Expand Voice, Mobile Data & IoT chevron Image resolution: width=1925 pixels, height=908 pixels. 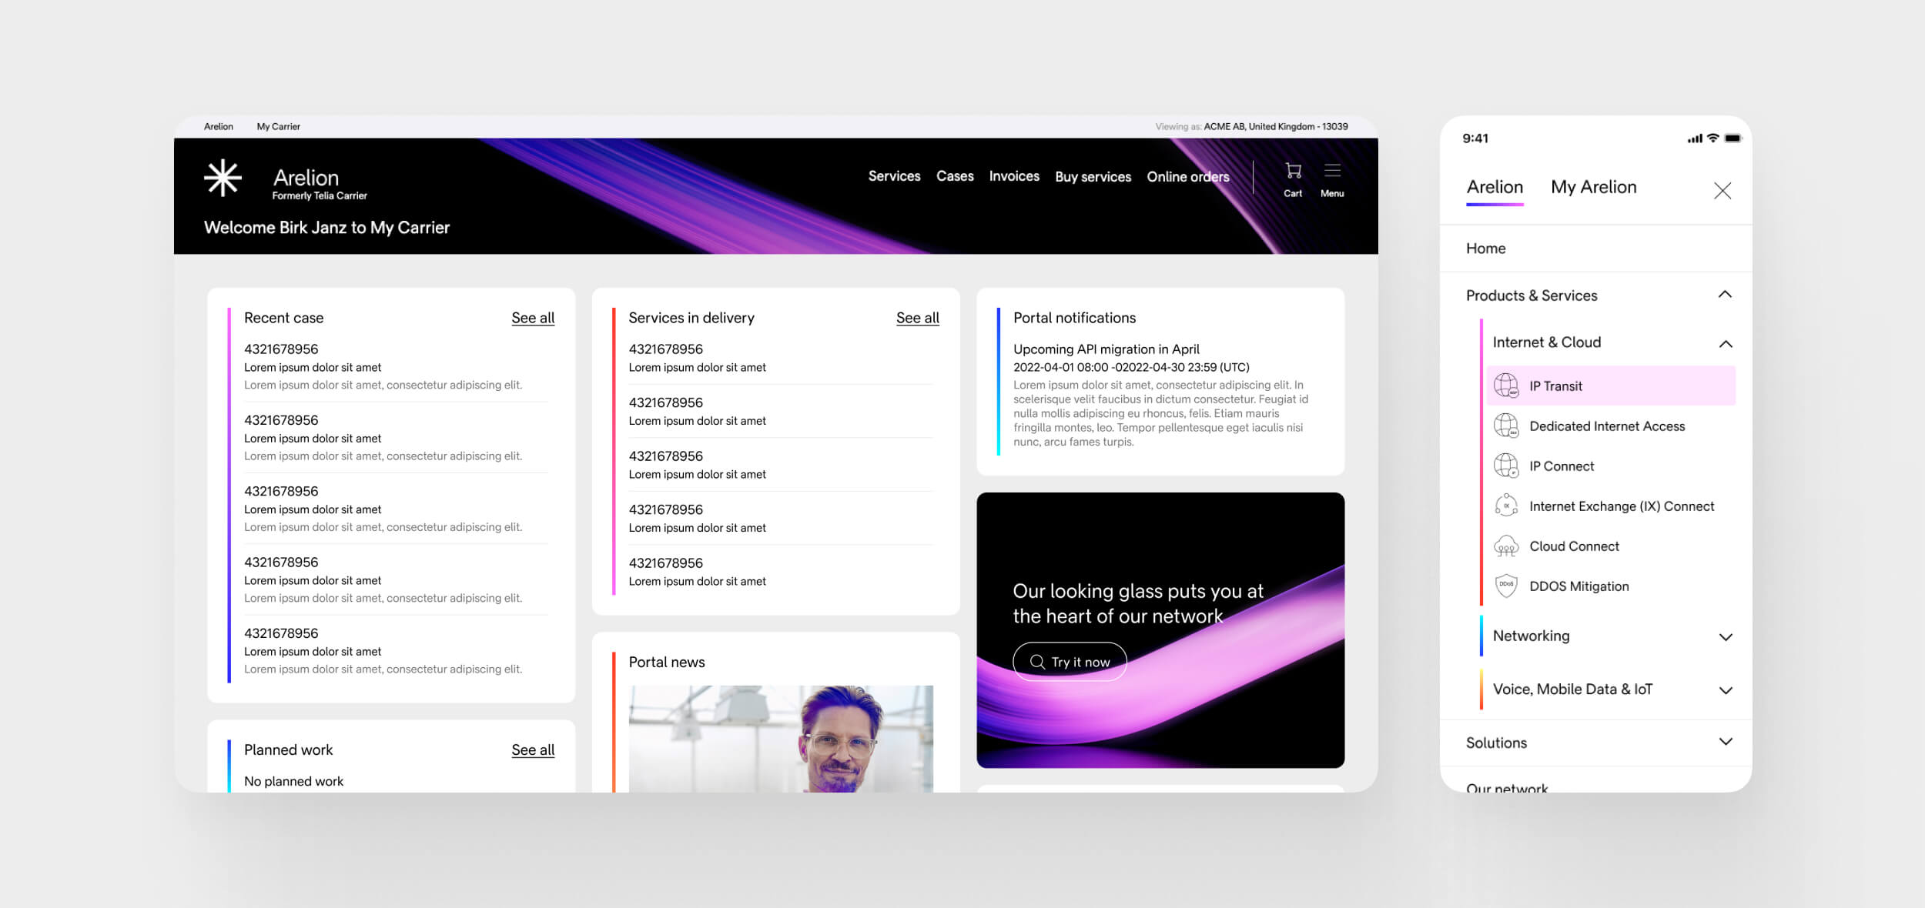(x=1726, y=690)
